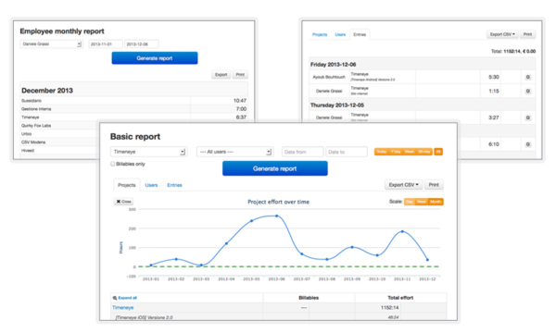Set quick range to Y'day
556x333 pixels.
[396, 152]
